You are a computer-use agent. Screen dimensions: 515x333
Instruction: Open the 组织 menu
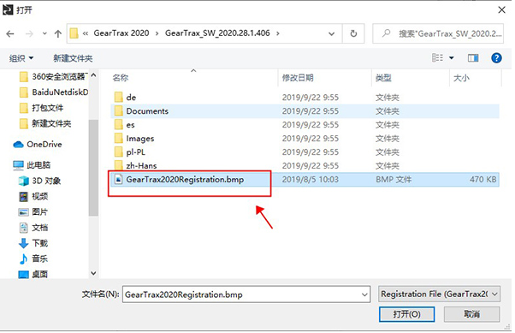(21, 58)
